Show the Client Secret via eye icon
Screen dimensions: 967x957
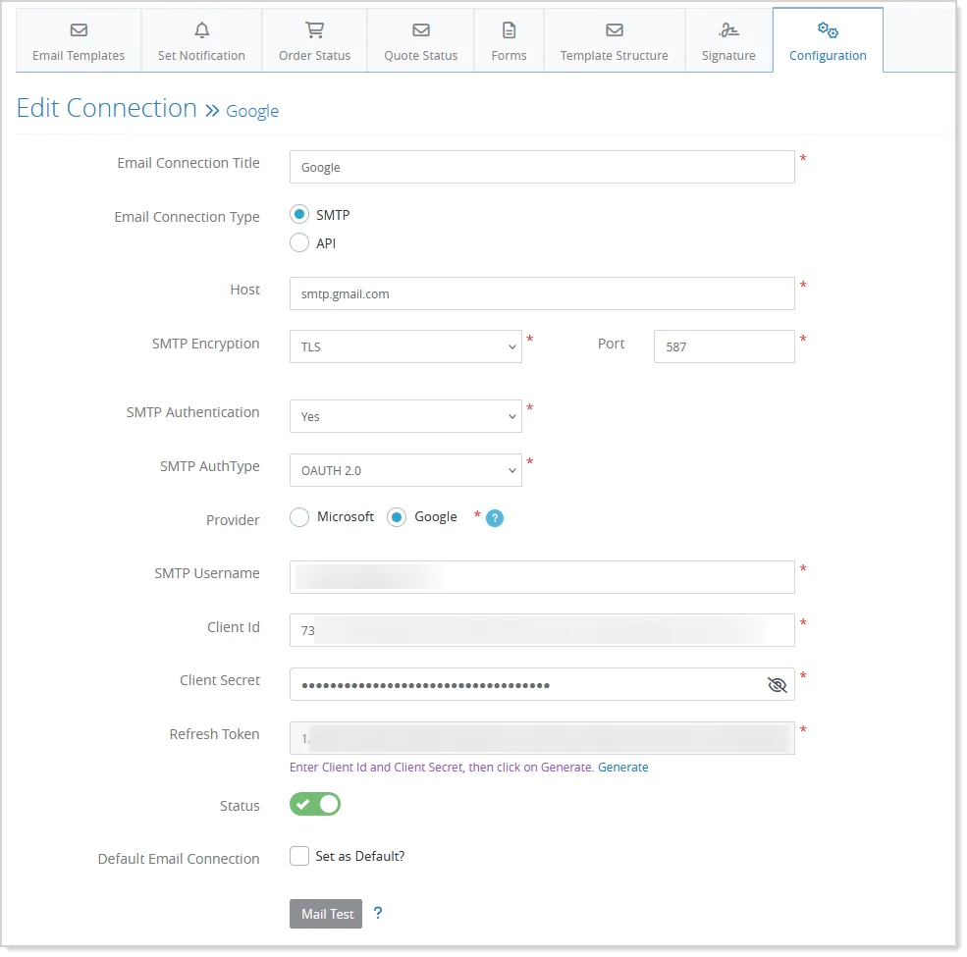coord(778,685)
